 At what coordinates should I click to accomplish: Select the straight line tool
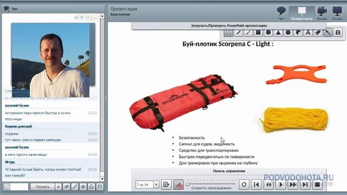coord(248,32)
